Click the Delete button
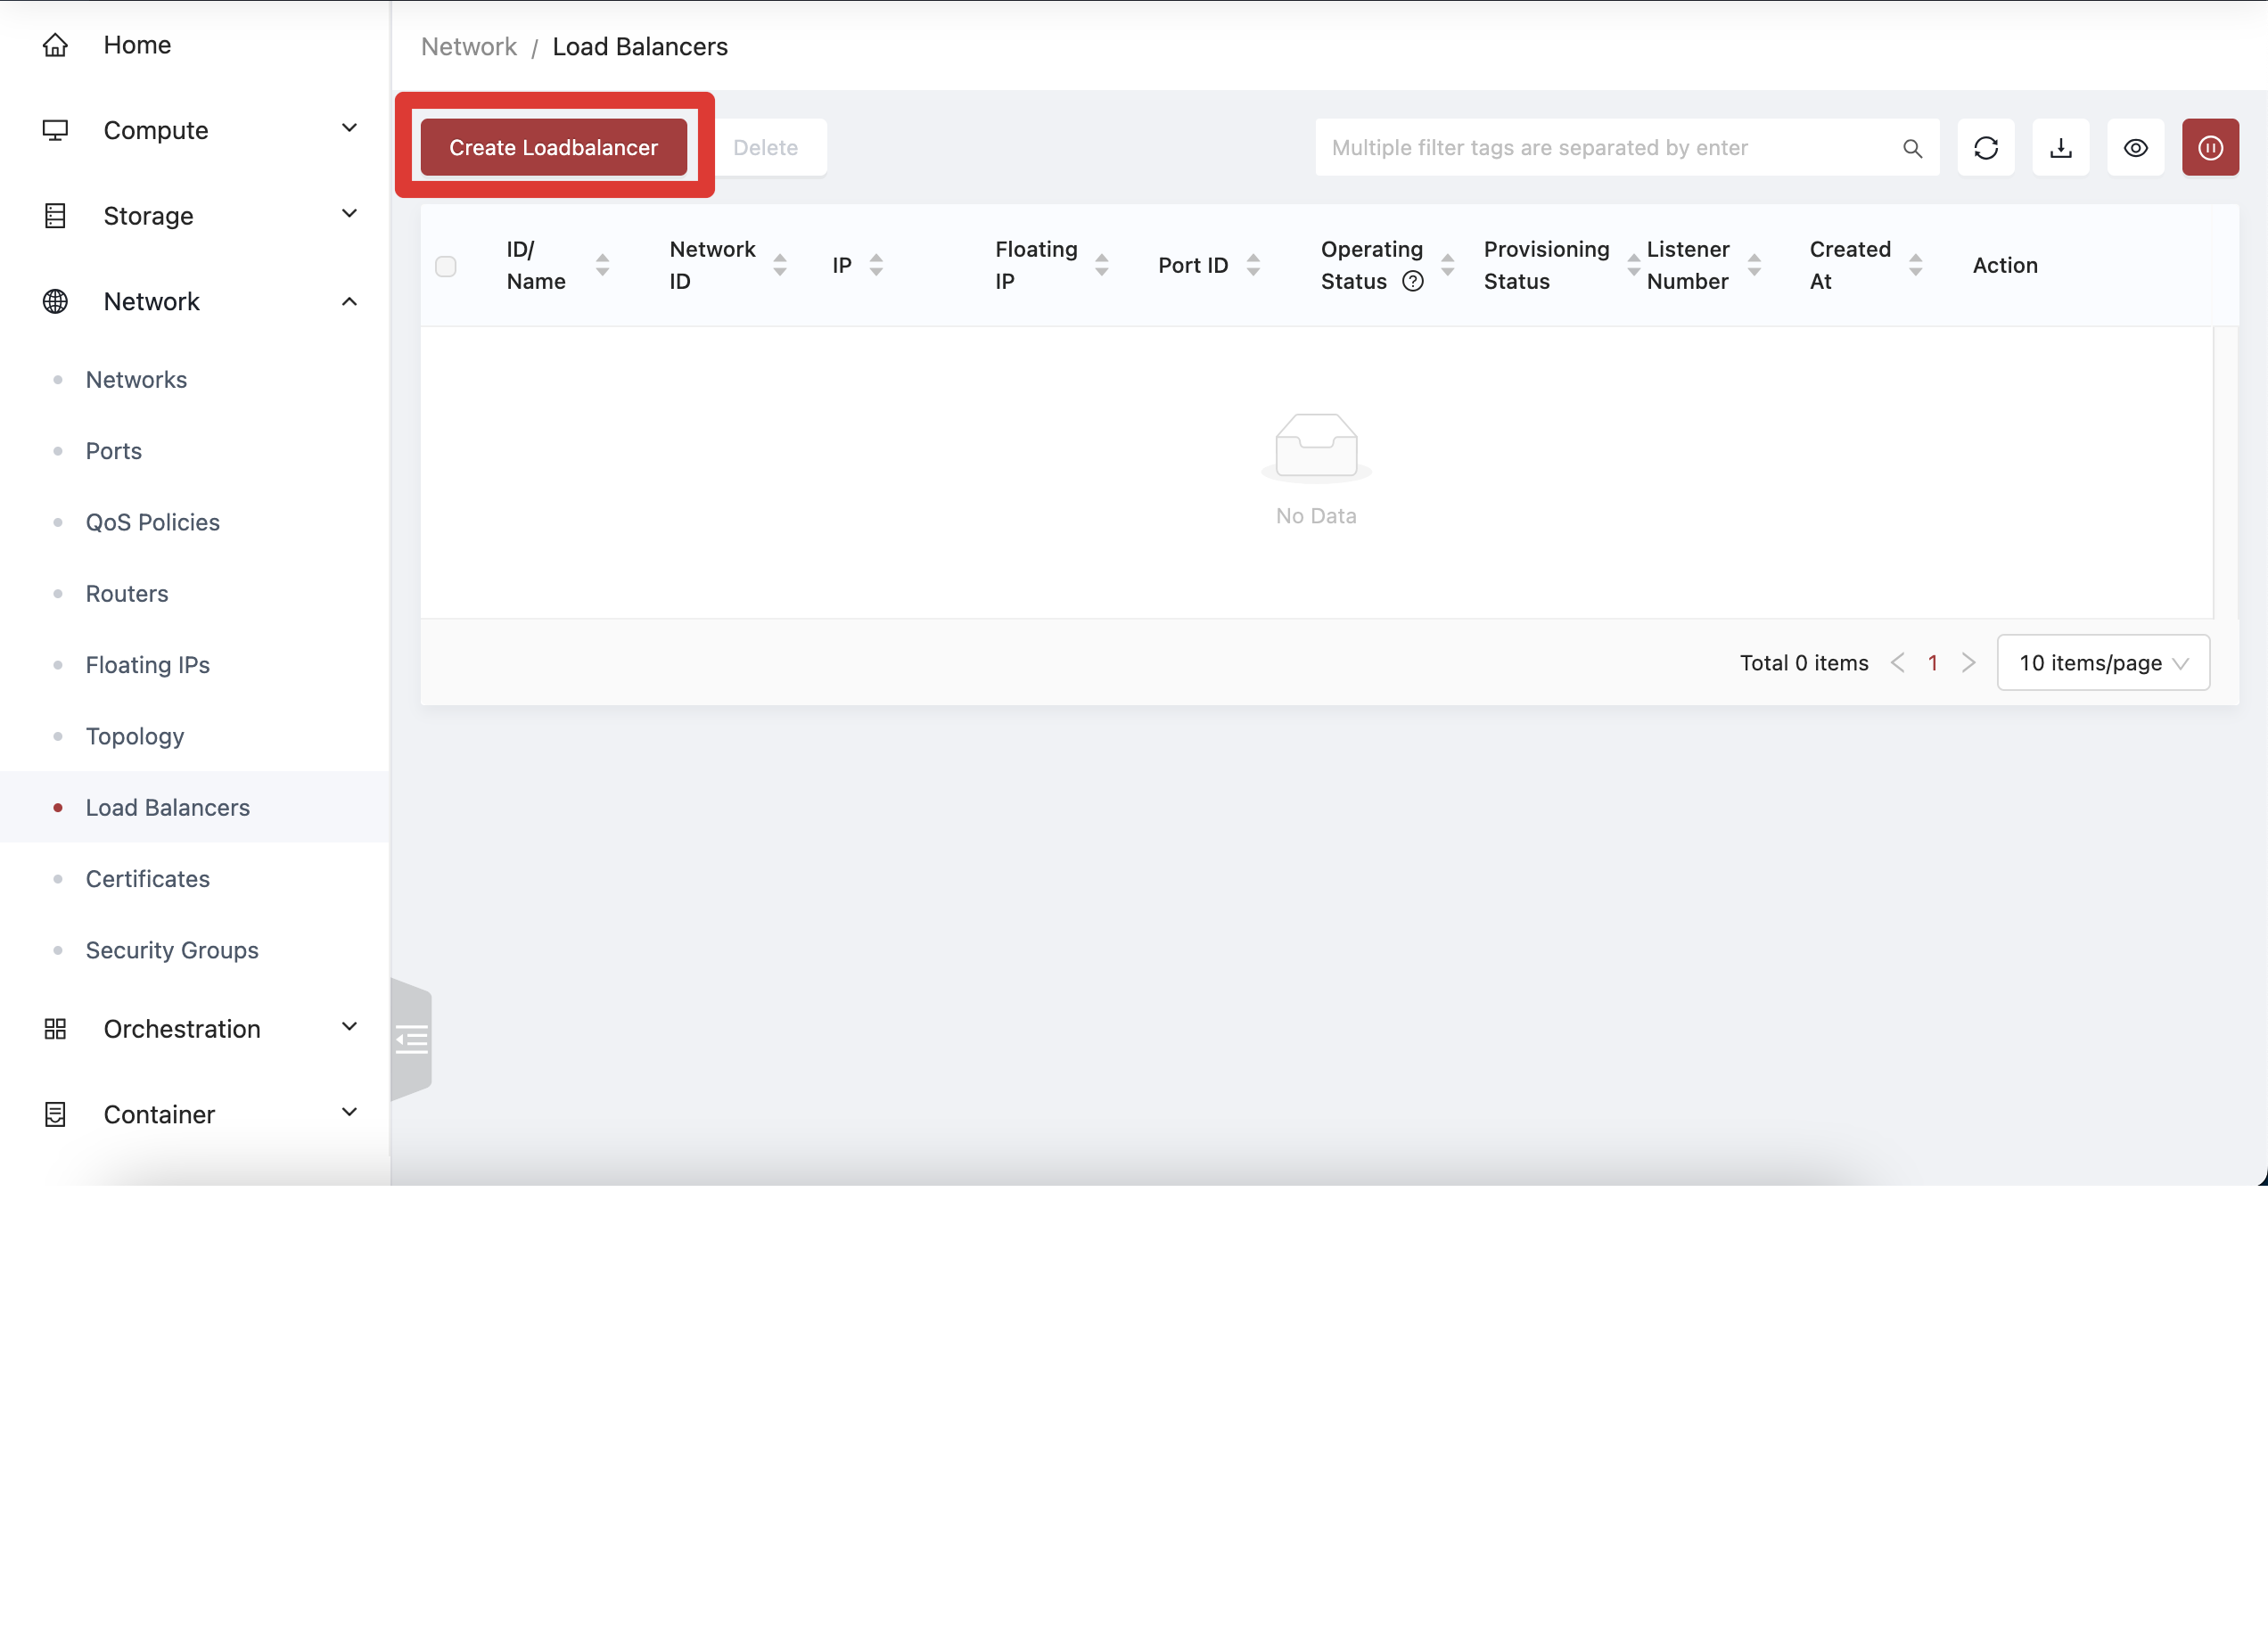Screen dimensions: 2268x1652 [768, 146]
